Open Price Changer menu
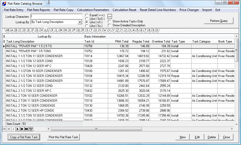Image resolution: width=241 pixels, height=145 pixels. click(189, 10)
